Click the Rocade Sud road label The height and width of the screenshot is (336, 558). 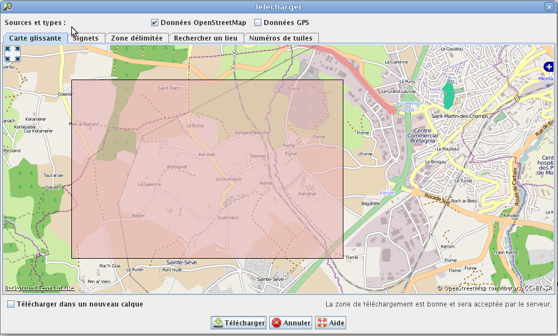[x=438, y=198]
